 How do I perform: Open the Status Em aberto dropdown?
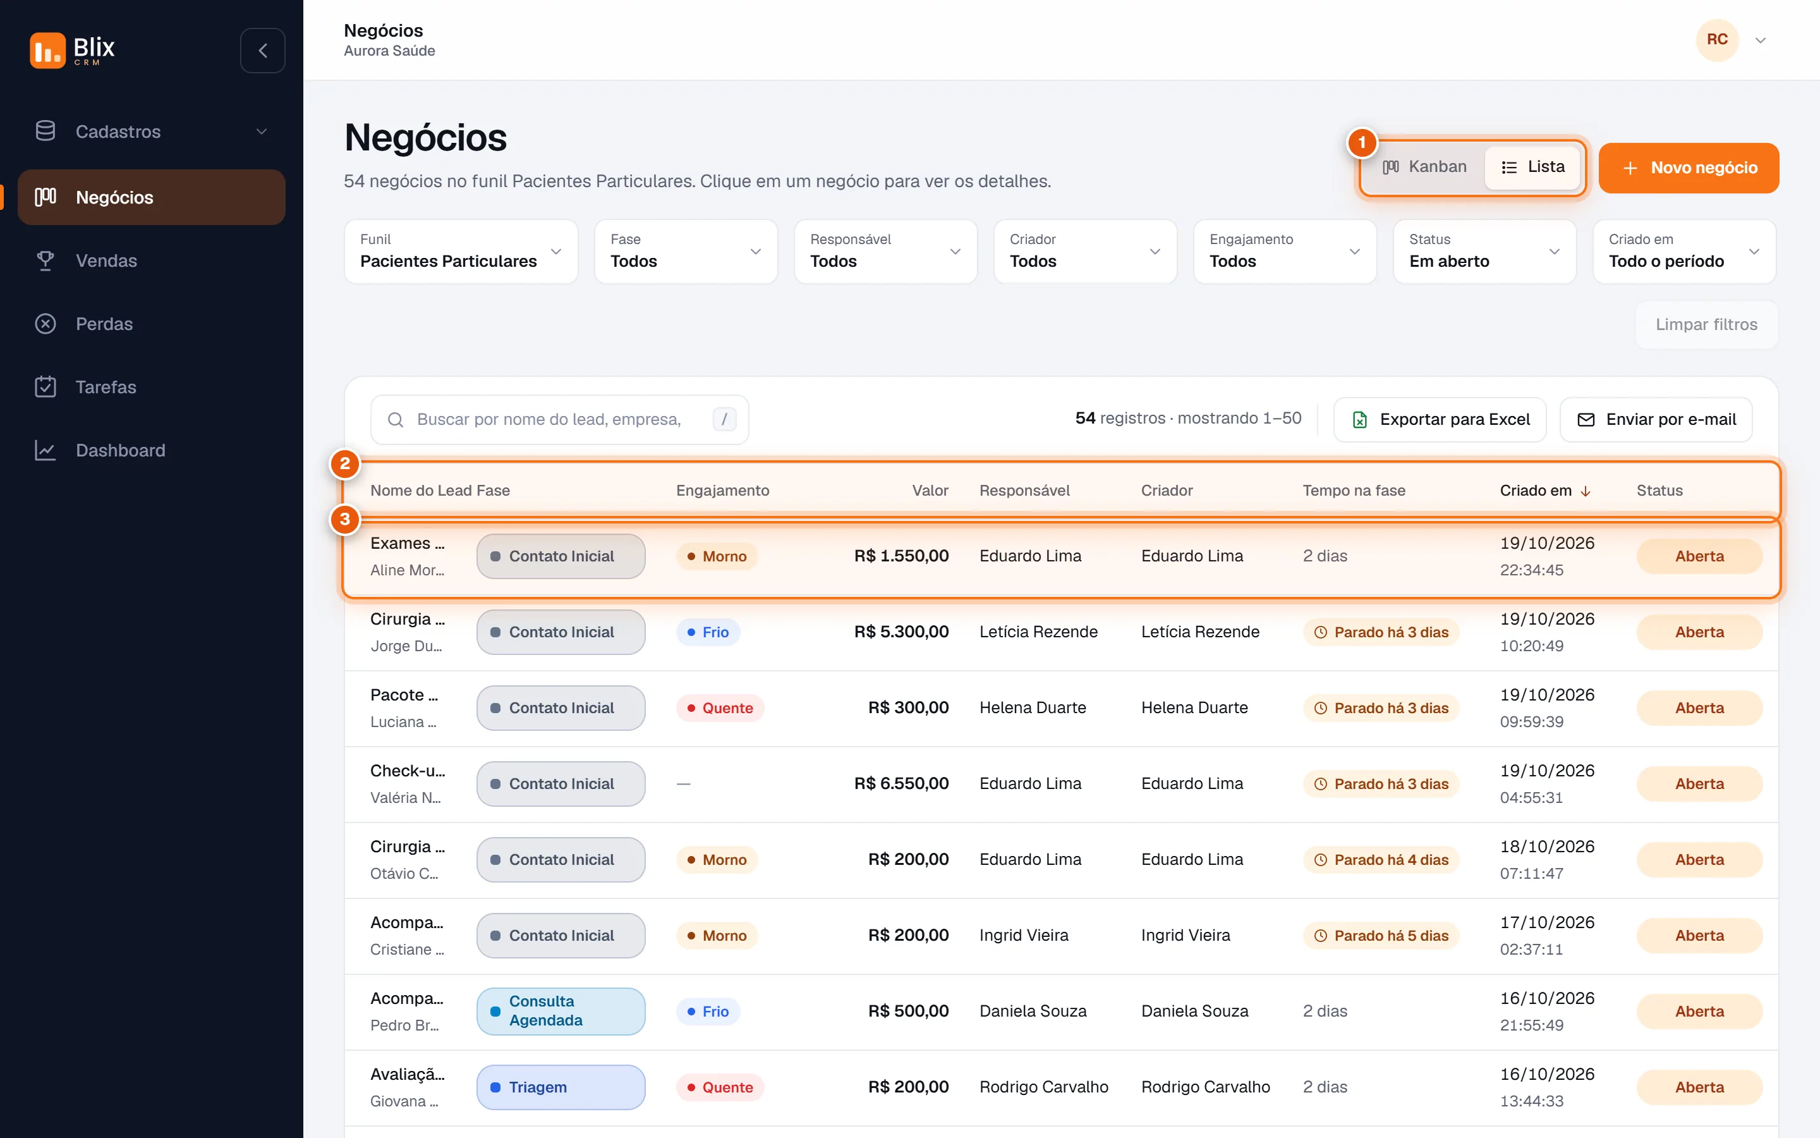[1484, 252]
